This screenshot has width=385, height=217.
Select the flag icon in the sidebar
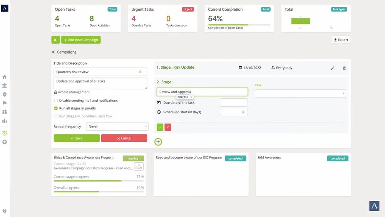click(x=5, y=103)
